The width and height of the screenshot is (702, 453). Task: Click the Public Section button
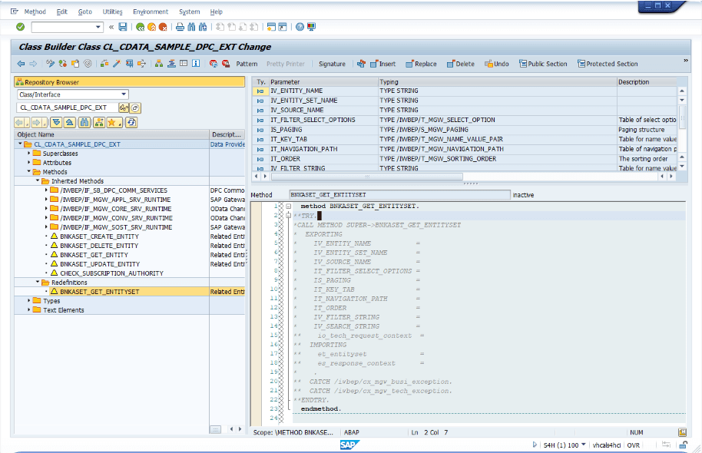click(542, 64)
